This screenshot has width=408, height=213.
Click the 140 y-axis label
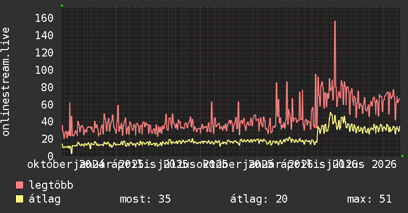click(x=44, y=35)
